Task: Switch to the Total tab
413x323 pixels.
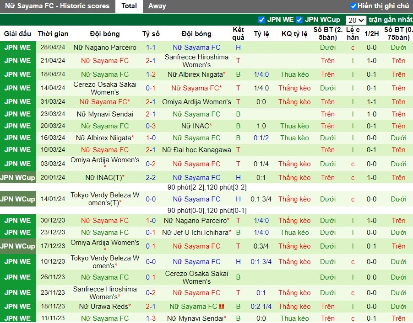Action: pyautogui.click(x=129, y=6)
